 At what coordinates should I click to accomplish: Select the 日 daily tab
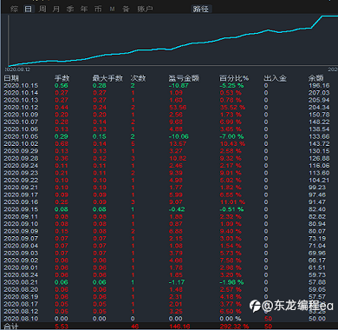(28, 10)
